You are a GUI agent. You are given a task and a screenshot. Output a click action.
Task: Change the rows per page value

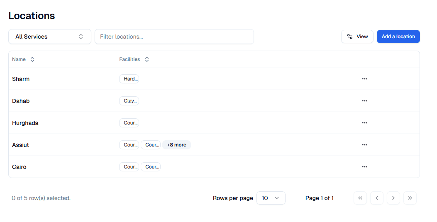pyautogui.click(x=271, y=198)
